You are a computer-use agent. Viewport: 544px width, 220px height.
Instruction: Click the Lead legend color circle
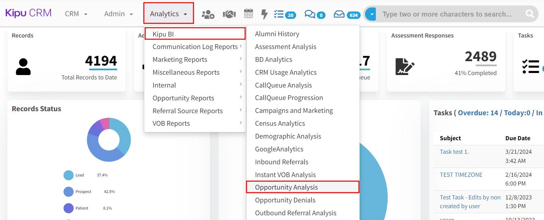pyautogui.click(x=69, y=175)
